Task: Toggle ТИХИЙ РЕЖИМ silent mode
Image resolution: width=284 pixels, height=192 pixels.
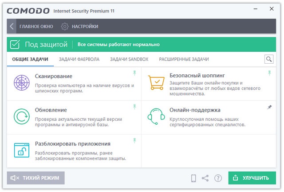Action: point(36,178)
